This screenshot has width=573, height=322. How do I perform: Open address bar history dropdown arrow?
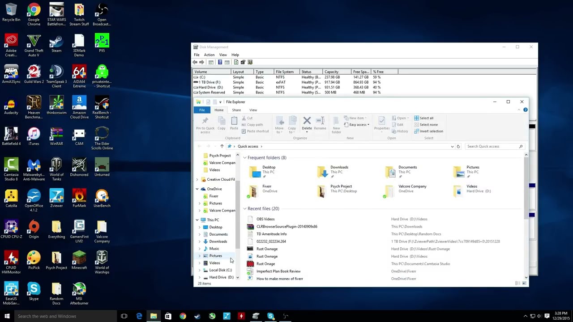(x=452, y=146)
